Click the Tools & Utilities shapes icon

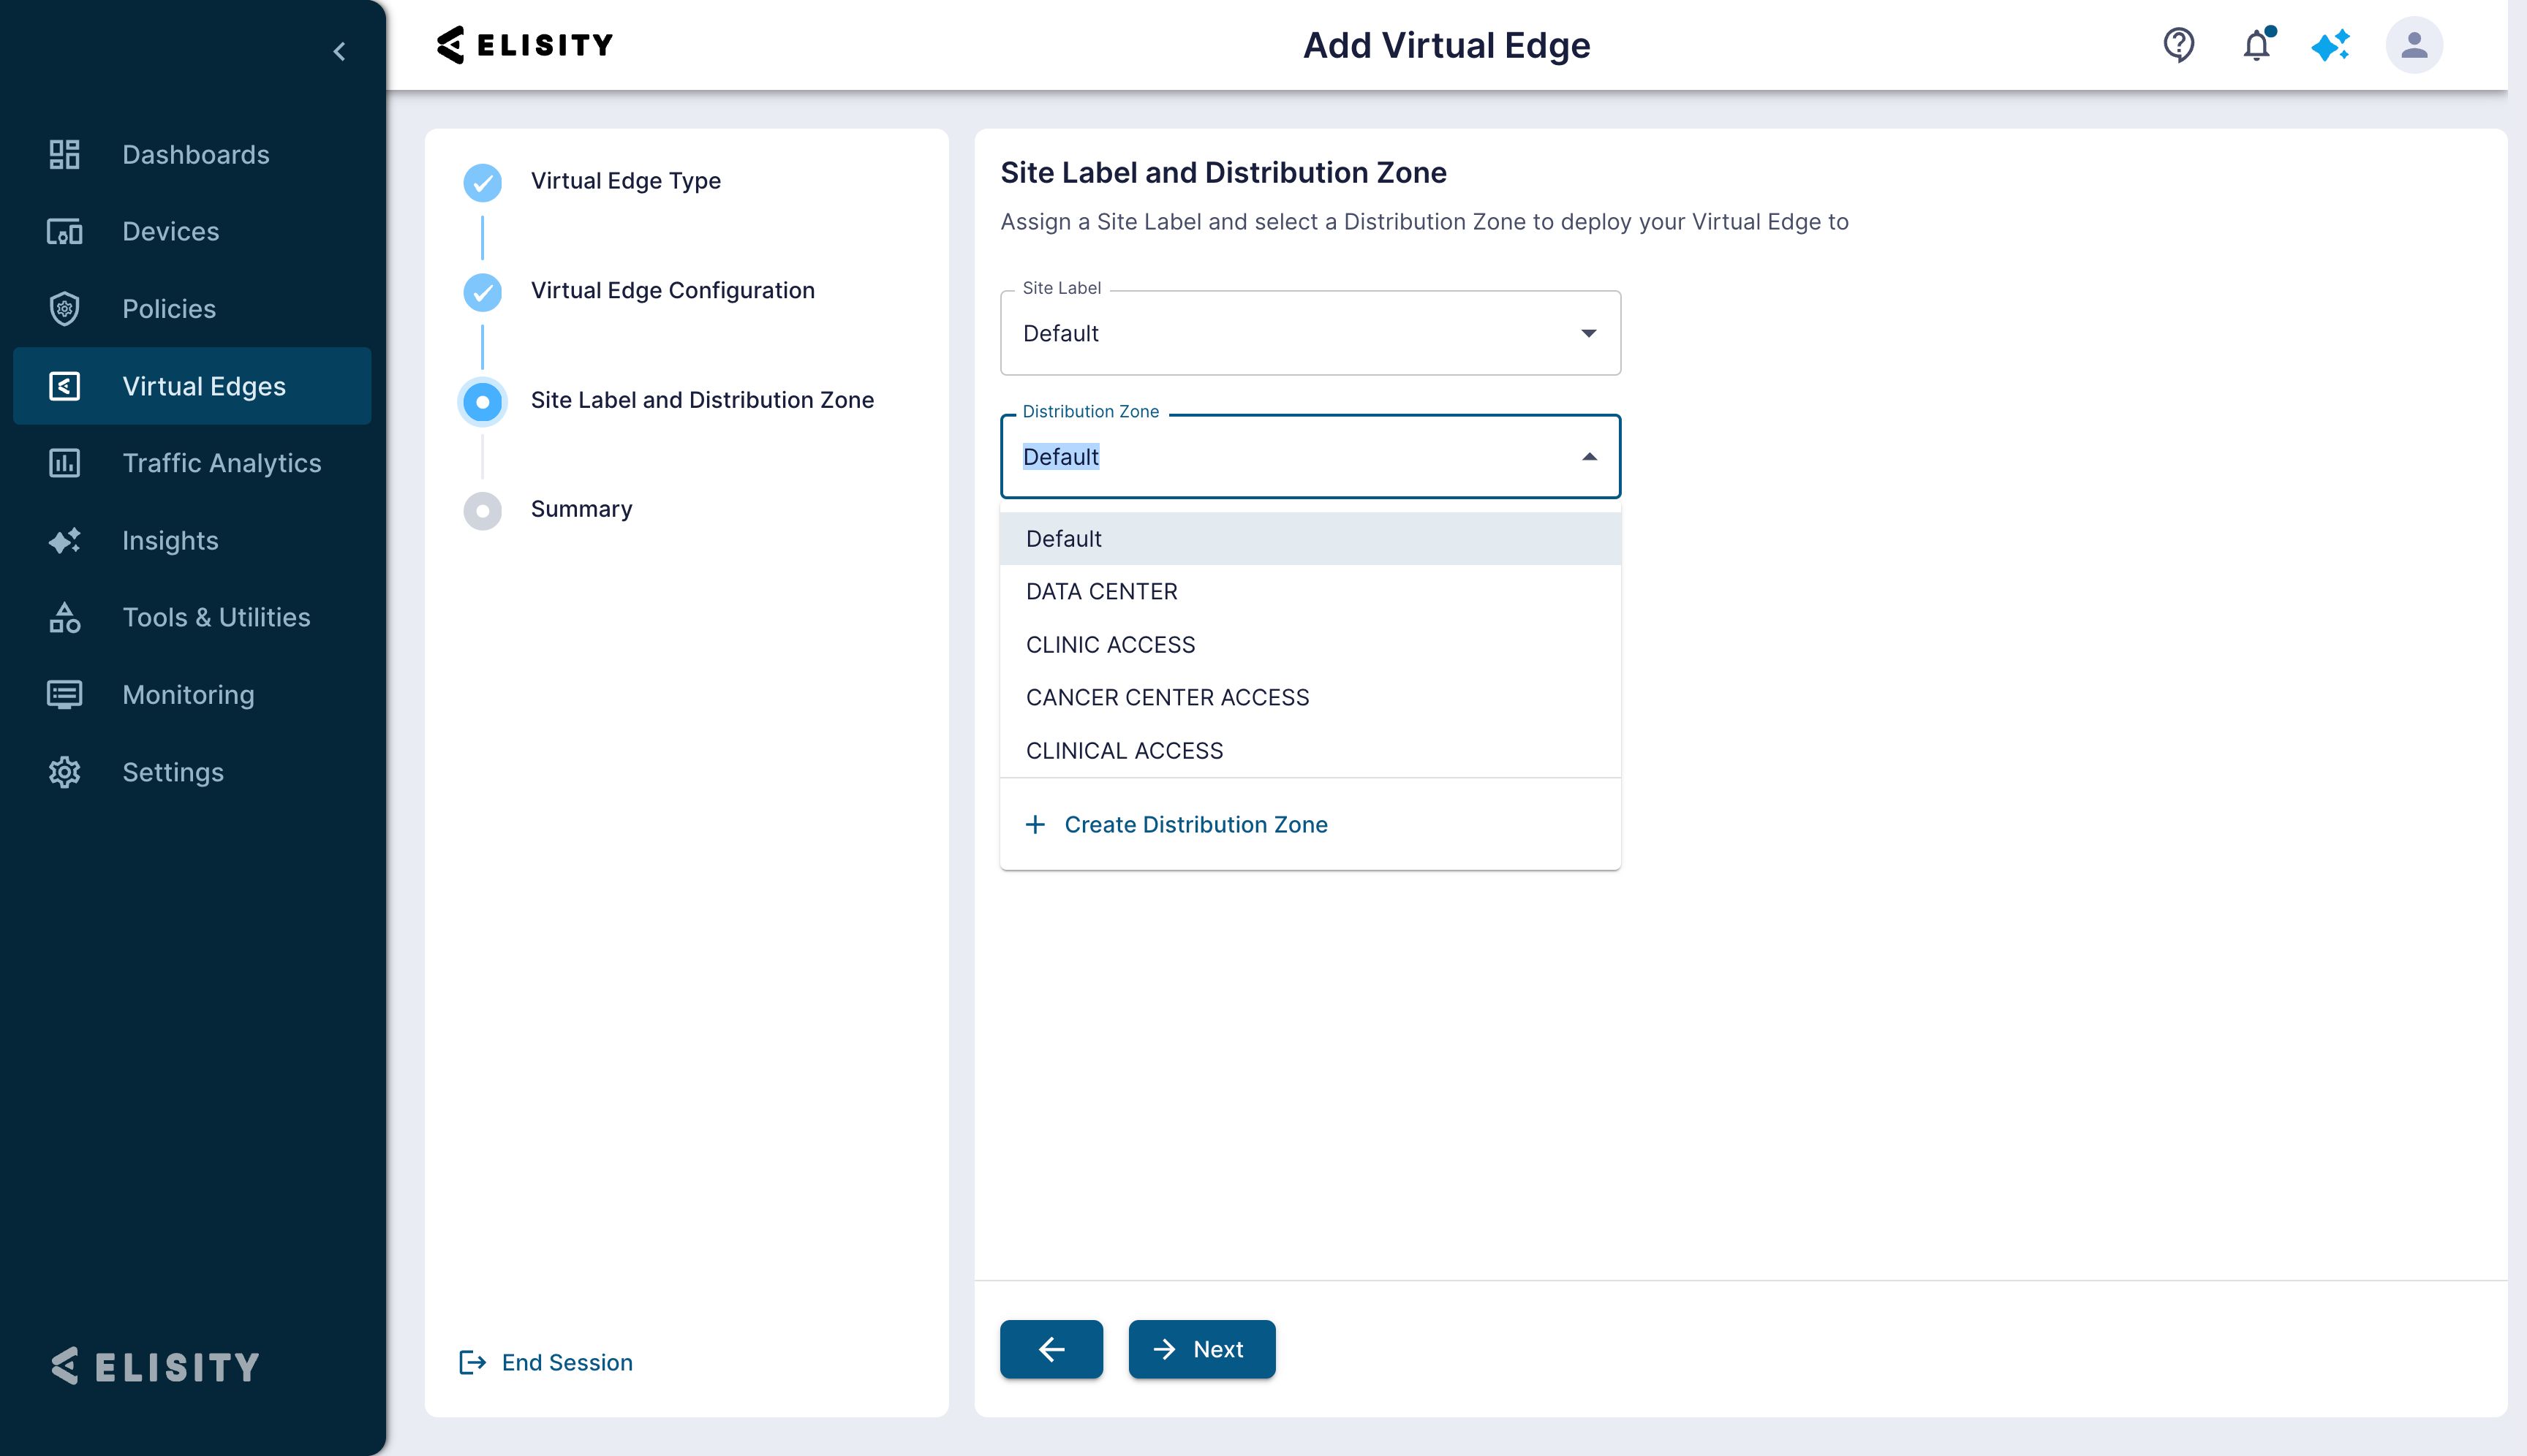coord(65,617)
